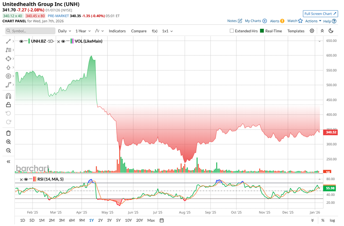Open VOL indicator options menu dots
The image size is (344, 226).
coord(68,41)
